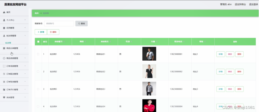Check the checkbox for row 批发商1

(x=38, y=54)
